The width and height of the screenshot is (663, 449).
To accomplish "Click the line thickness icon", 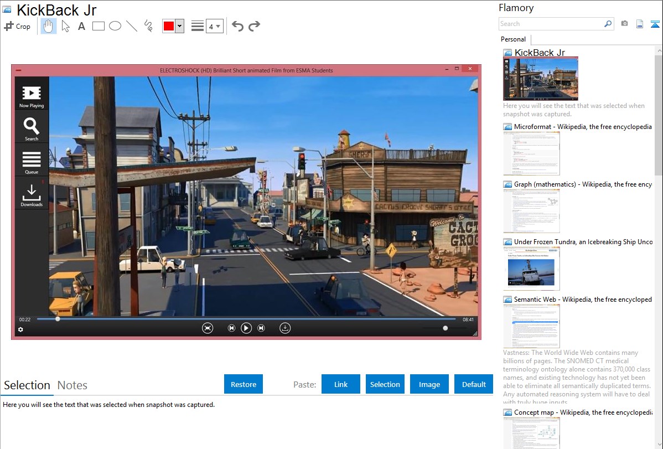I will coord(197,26).
